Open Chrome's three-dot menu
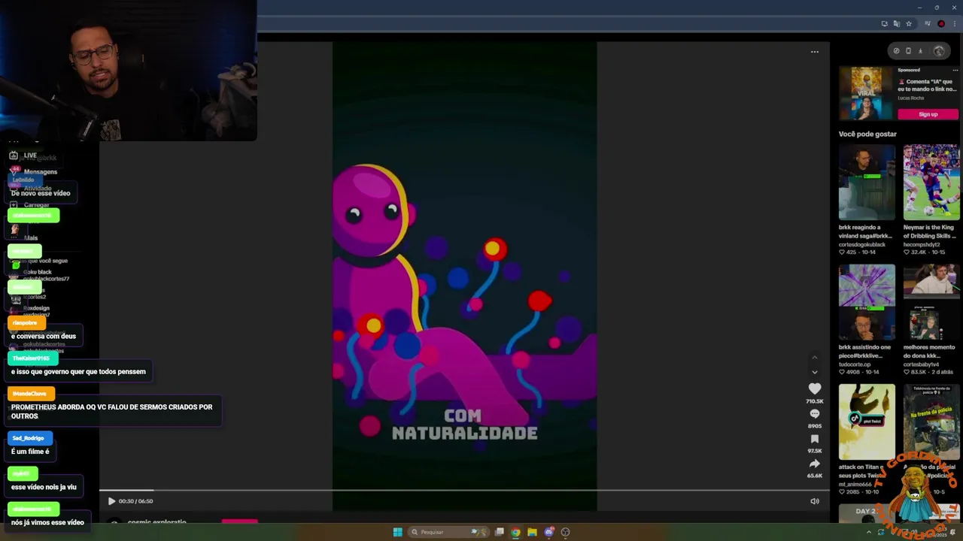The height and width of the screenshot is (541, 963). 953,24
